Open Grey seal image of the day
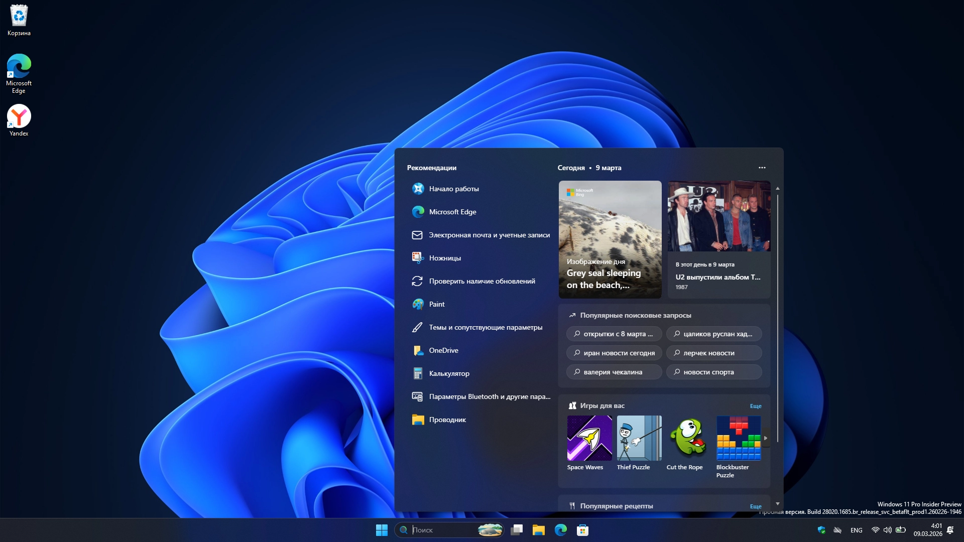 click(x=610, y=239)
